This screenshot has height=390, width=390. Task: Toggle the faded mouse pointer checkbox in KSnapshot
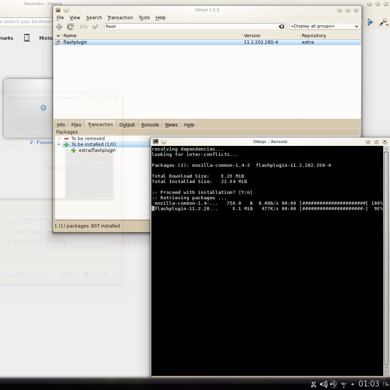(x=48, y=260)
